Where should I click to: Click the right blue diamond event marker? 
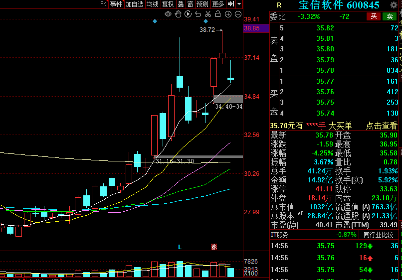[x=205, y=21]
